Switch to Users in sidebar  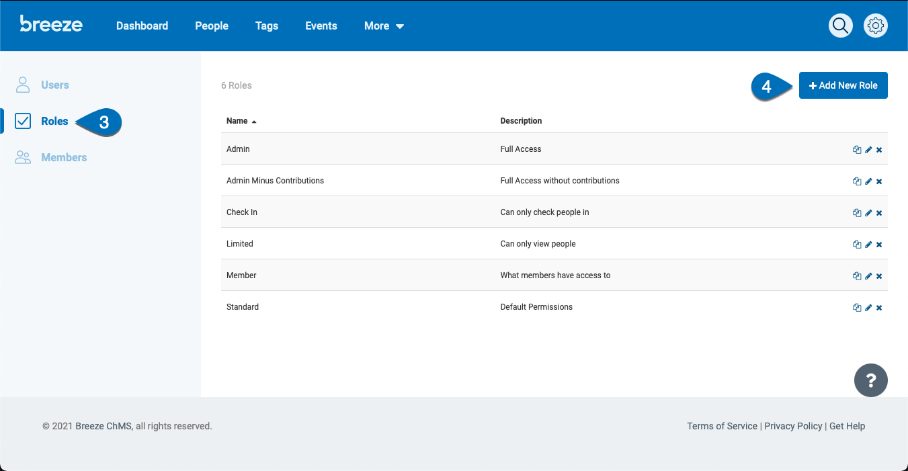coord(55,85)
